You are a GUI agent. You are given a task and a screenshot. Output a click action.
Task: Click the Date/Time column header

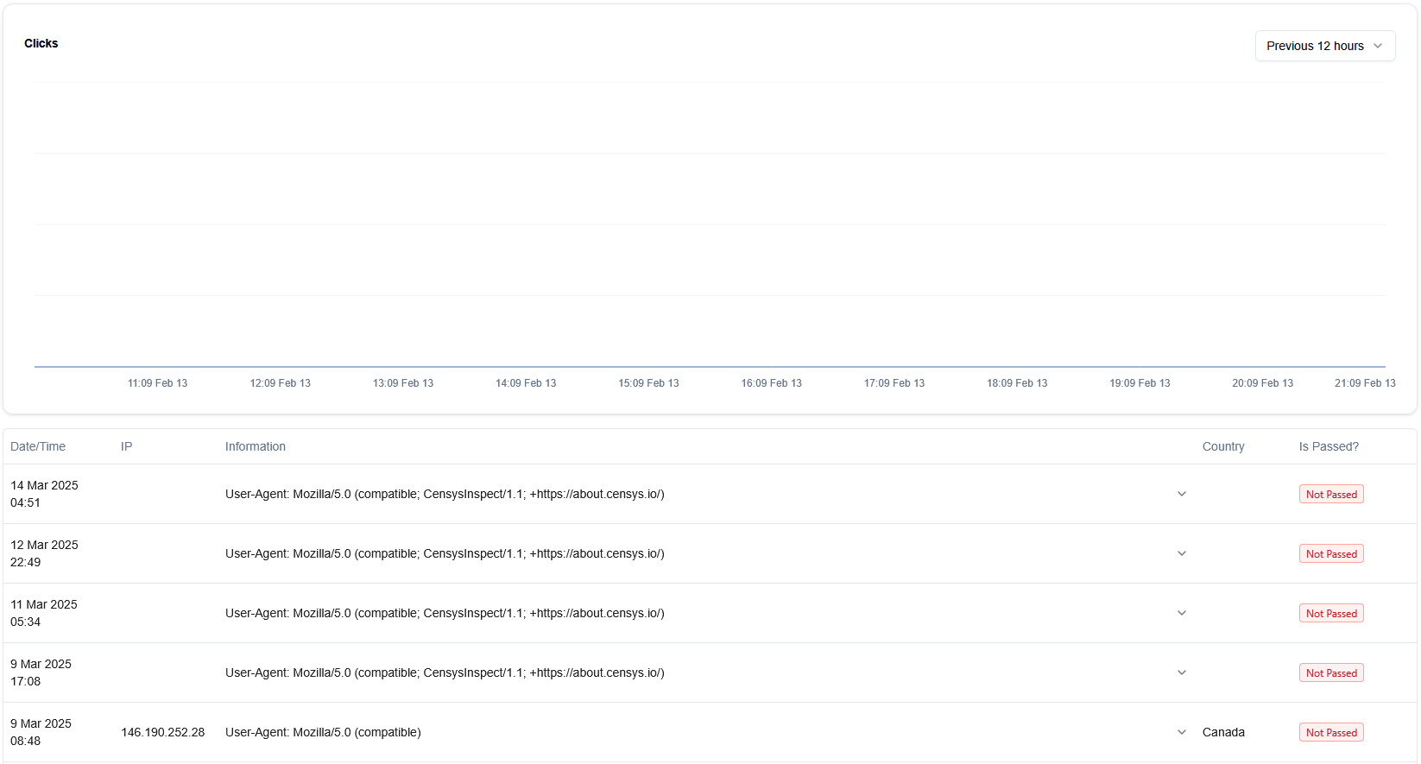(38, 446)
